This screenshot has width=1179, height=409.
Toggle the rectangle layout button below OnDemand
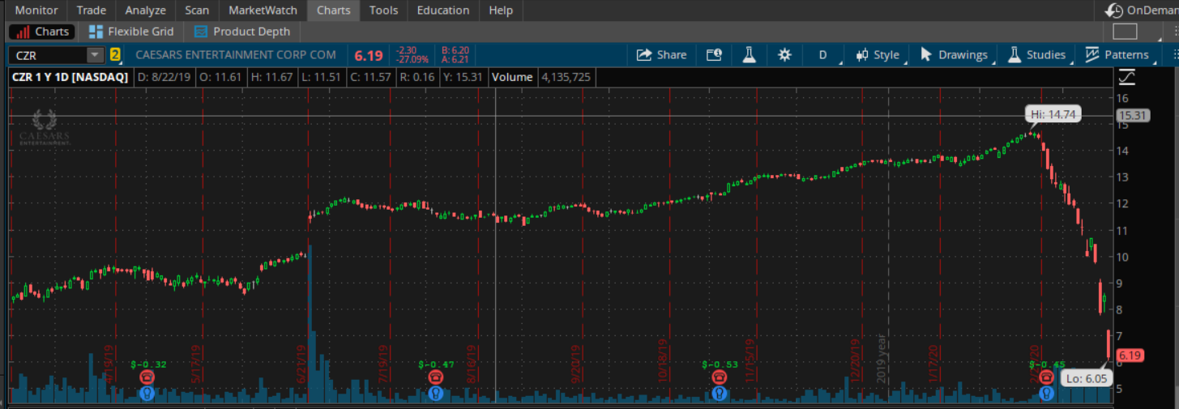pos(1125,32)
